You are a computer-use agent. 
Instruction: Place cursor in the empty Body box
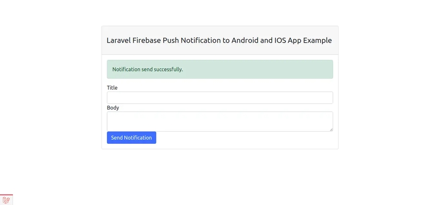coord(220,121)
